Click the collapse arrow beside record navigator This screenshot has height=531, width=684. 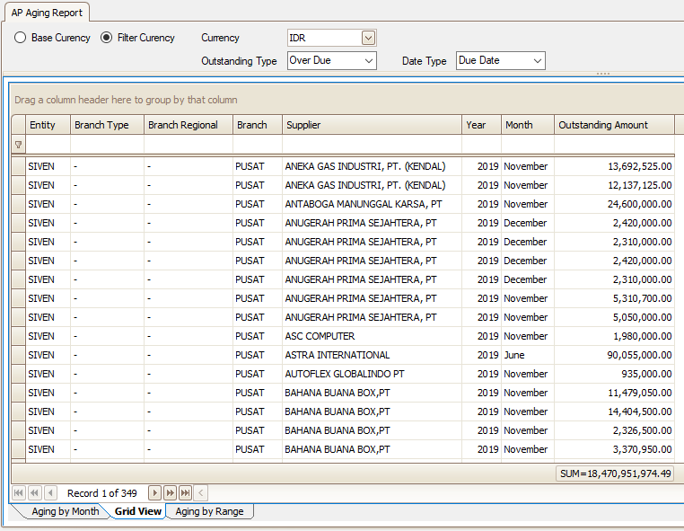201,493
